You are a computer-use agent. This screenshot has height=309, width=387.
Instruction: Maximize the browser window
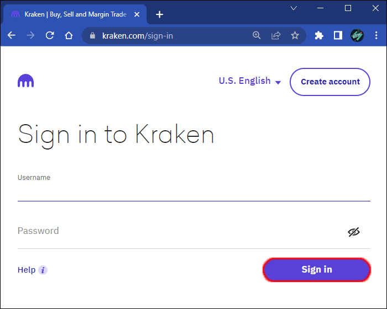tap(348, 8)
